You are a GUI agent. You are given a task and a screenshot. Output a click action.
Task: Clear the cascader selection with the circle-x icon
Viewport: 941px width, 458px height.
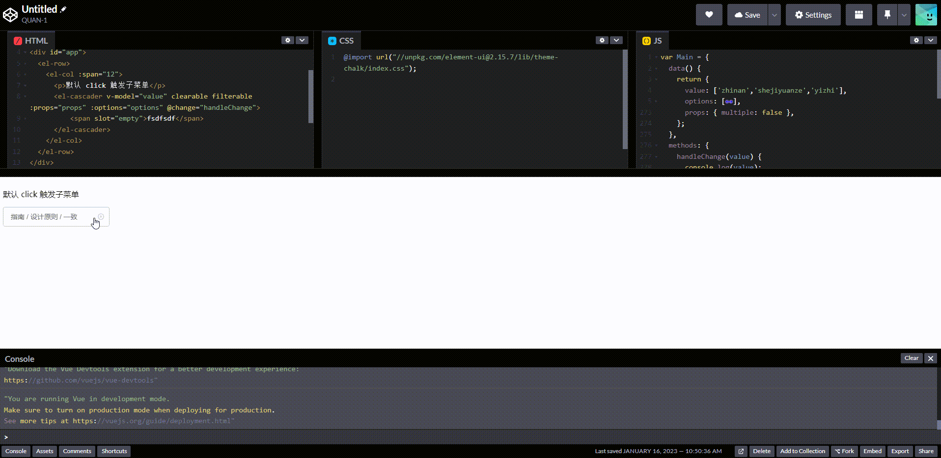coord(101,216)
